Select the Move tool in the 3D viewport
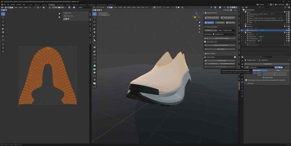Image resolution: width=291 pixels, height=146 pixels. click(x=94, y=21)
